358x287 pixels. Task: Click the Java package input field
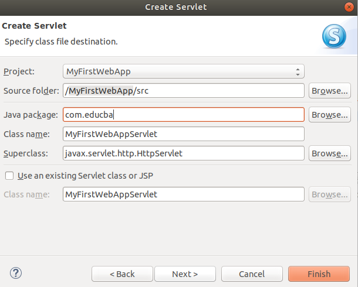tap(183, 115)
